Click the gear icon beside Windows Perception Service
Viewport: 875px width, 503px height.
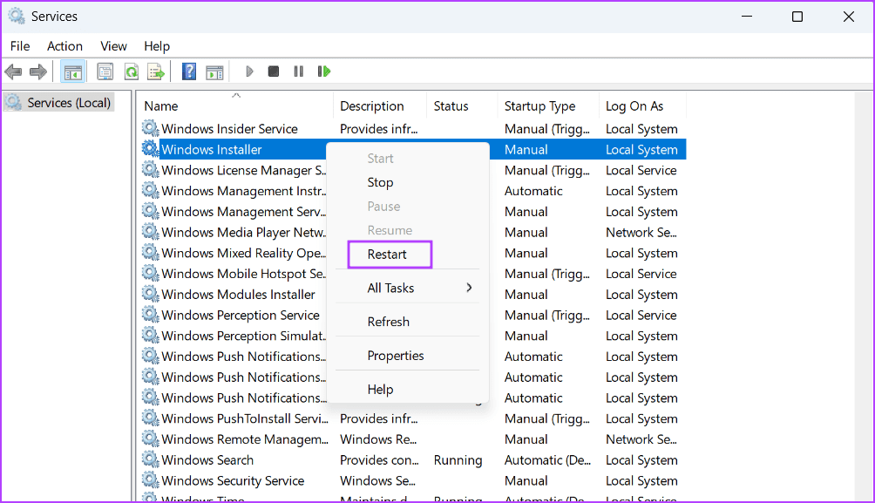click(x=150, y=315)
